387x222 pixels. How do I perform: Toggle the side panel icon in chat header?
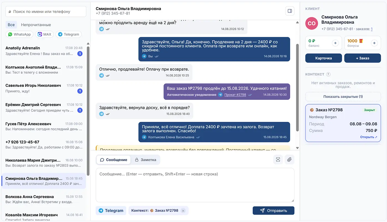[290, 11]
